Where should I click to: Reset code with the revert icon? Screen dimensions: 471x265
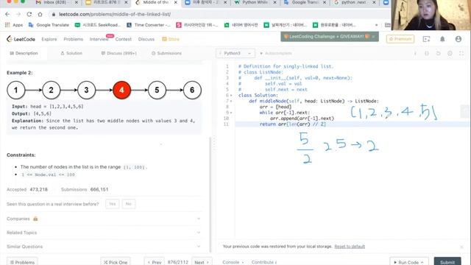[x=439, y=53]
